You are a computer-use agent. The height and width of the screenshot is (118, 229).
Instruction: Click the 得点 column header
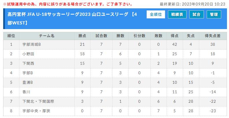[x=175, y=36]
